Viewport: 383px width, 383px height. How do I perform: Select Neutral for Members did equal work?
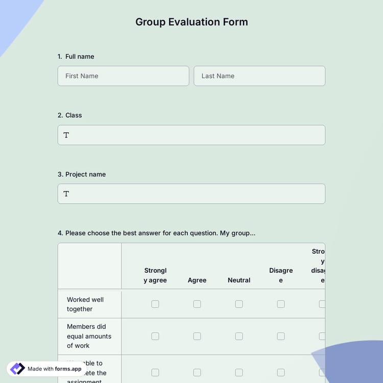(239, 336)
